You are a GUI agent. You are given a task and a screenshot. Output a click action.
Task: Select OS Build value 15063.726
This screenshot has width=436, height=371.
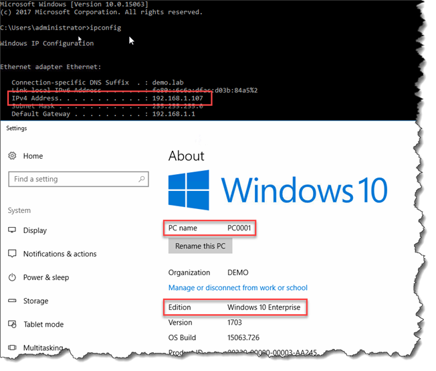[243, 338]
